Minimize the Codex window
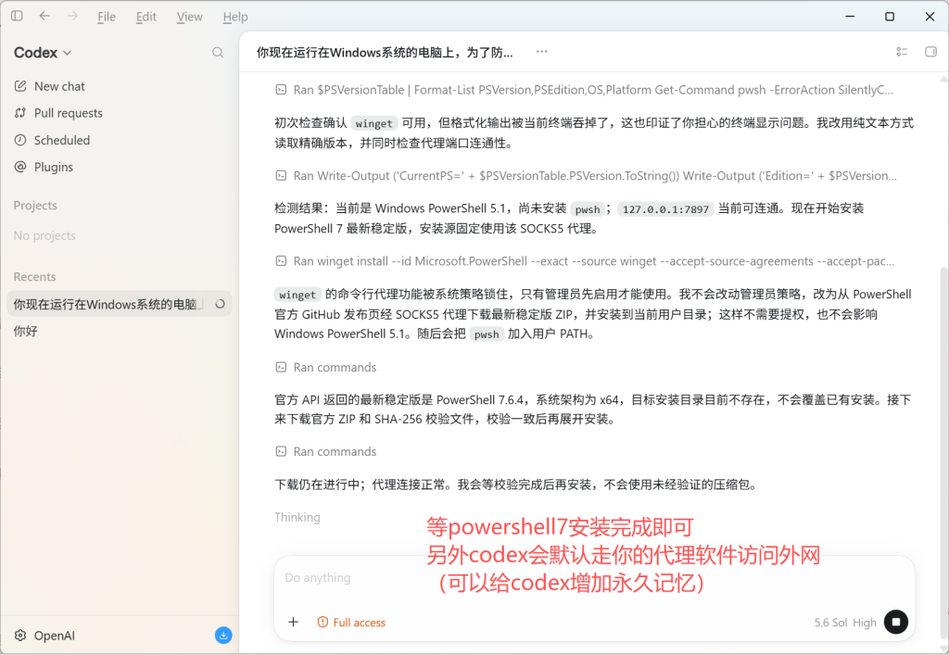Viewport: 949px width, 655px height. (851, 17)
